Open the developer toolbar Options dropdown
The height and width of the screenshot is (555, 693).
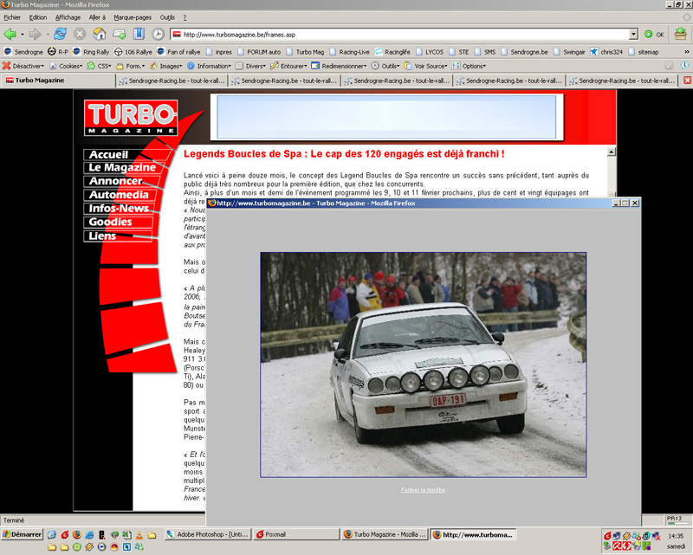coord(469,66)
